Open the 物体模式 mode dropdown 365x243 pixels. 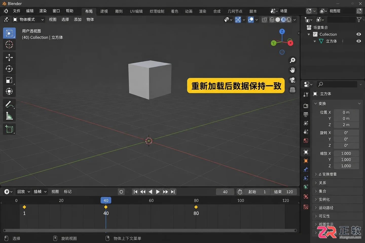click(29, 19)
